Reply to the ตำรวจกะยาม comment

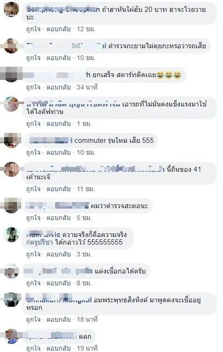coord(58,58)
